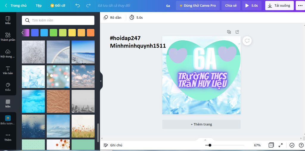Image resolution: width=305 pixels, height=151 pixels.
Task: Choose the snowy mountains background
Action: 58,126
